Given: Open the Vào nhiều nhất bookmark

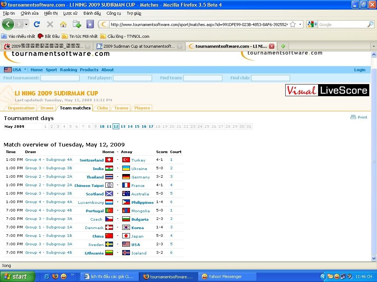Looking at the screenshot, I should [x=18, y=36].
